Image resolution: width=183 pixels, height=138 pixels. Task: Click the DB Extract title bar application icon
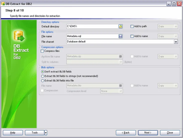pos(3,4)
